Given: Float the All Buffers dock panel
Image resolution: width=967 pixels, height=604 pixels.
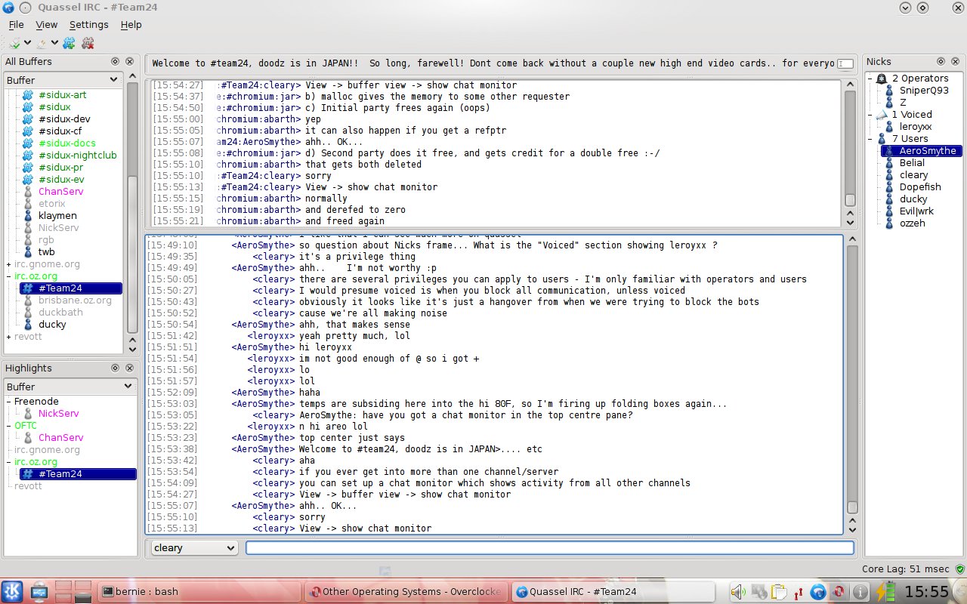Looking at the screenshot, I should [x=116, y=61].
